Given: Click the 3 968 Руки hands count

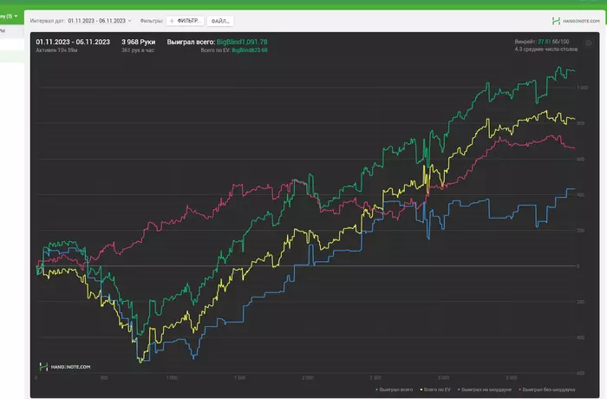Looking at the screenshot, I should (x=138, y=42).
